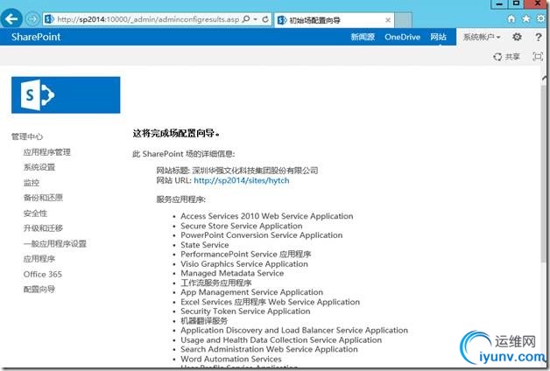Click 'Search Administration Web Service Application' item
Viewport: 550px width, 371px height.
(x=269, y=349)
